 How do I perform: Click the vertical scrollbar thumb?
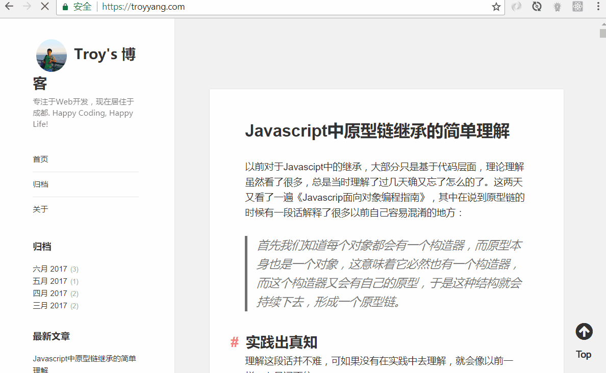coord(603,33)
